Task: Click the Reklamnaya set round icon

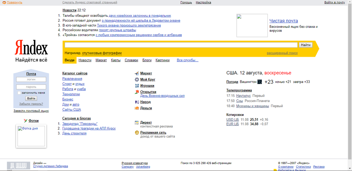Action: tap(137, 132)
